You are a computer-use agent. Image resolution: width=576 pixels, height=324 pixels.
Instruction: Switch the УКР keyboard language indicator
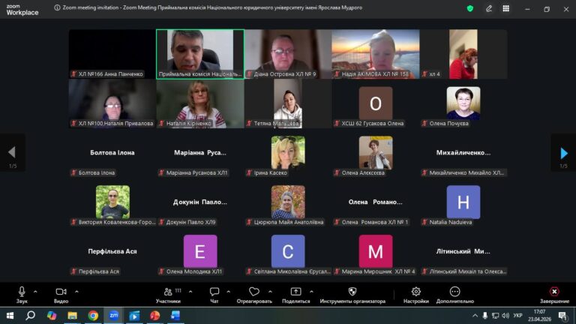517,316
